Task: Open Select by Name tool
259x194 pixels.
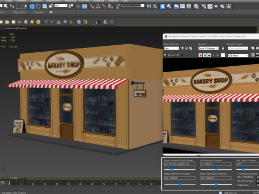Action: 12,6
